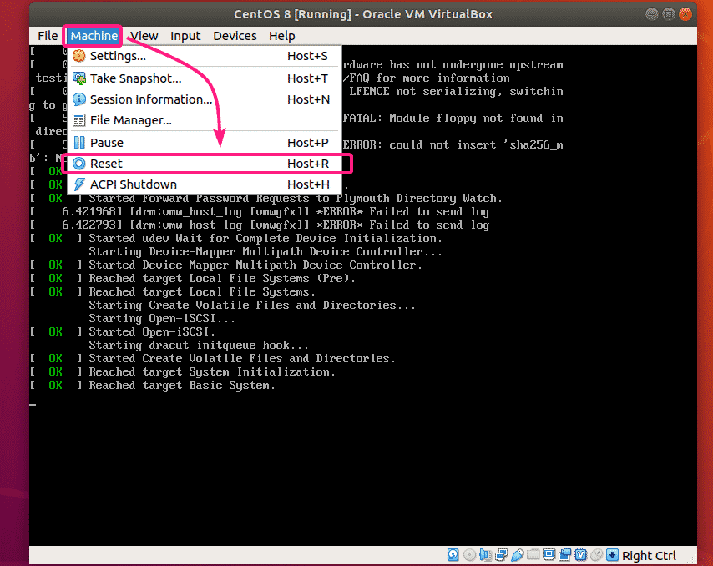Click Host+P shortcut text
713x566 pixels.
(307, 143)
